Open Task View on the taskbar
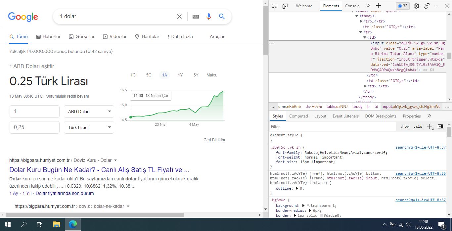Screen dimensions: 452x231 (40, 224)
